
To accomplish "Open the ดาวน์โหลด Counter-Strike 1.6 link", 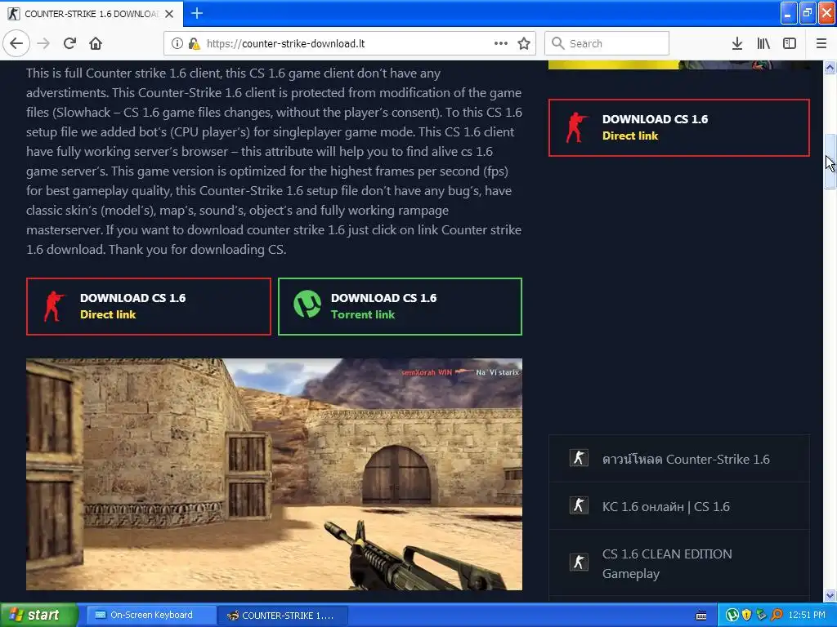I will pos(686,459).
